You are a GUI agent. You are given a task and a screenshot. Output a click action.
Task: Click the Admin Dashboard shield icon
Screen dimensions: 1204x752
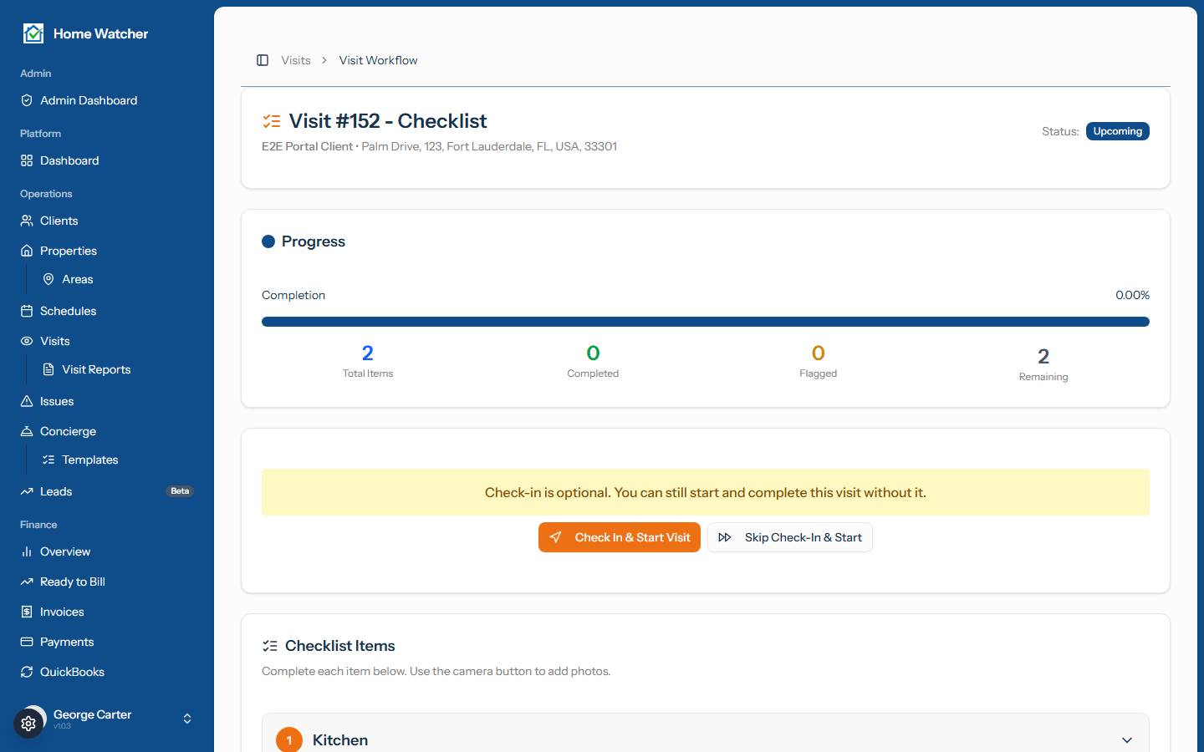click(x=27, y=100)
